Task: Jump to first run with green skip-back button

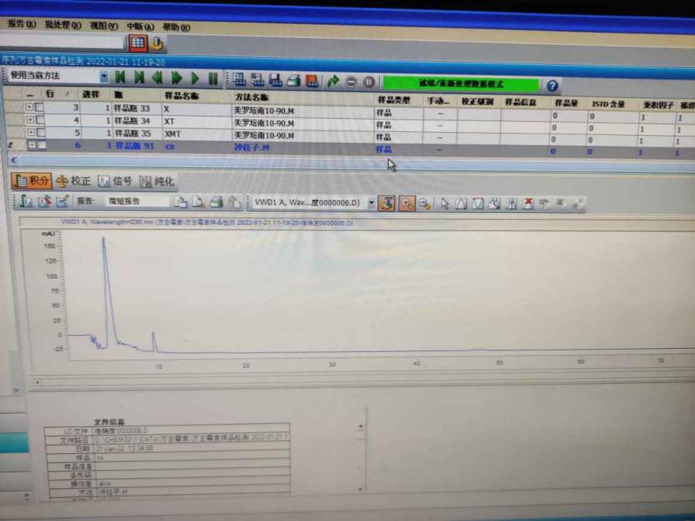Action: tap(120, 77)
